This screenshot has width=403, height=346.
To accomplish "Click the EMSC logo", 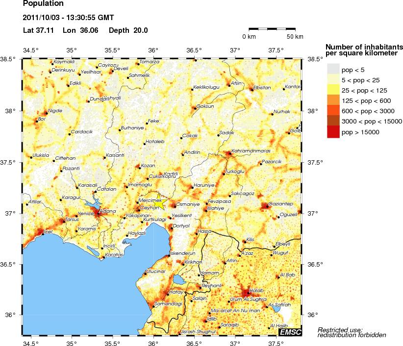I will (x=290, y=332).
